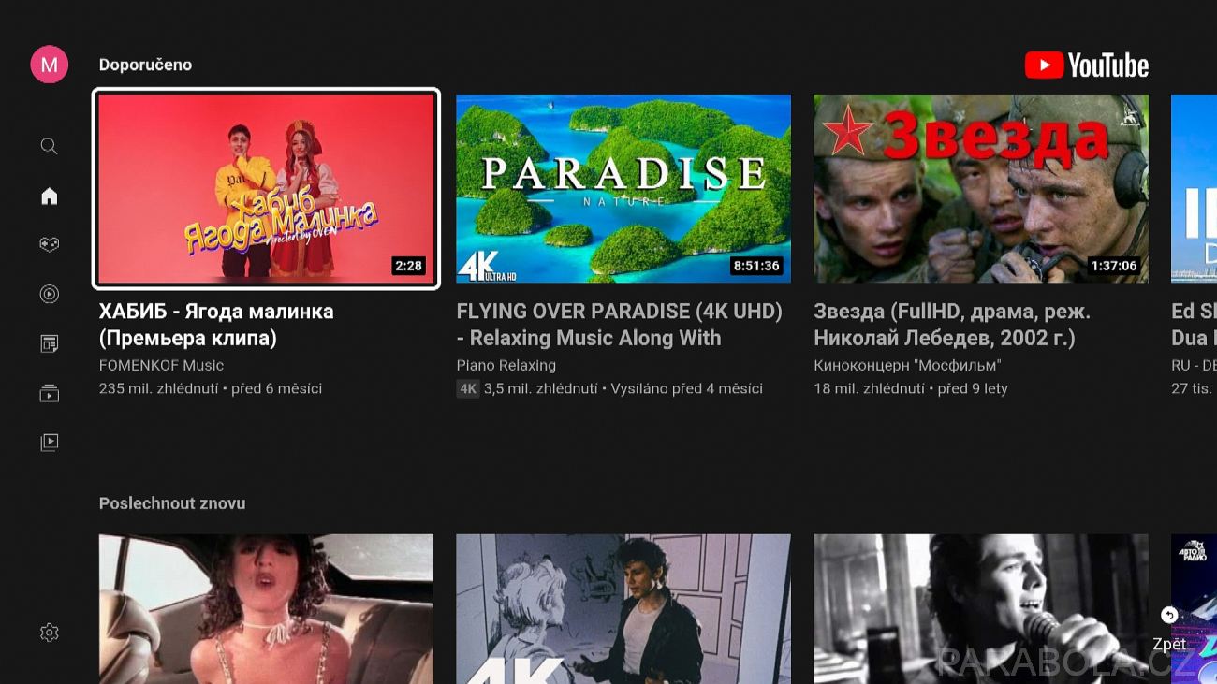Open Gaming section controller icon
This screenshot has height=684, width=1217.
pos(50,244)
